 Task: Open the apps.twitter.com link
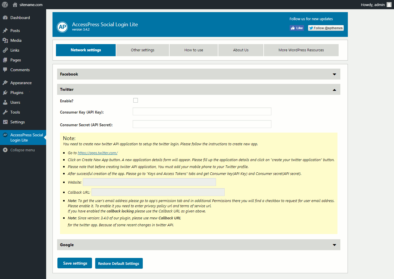[x=97, y=153]
